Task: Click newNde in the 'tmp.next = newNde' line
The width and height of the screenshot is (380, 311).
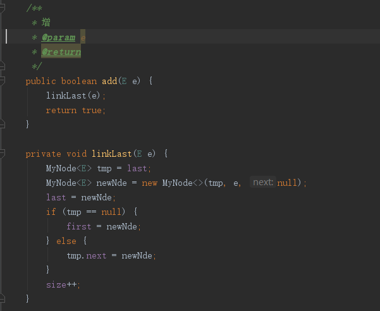Action: (137, 255)
